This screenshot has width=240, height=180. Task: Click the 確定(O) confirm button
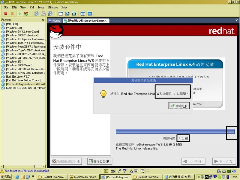pyautogui.click(x=179, y=106)
